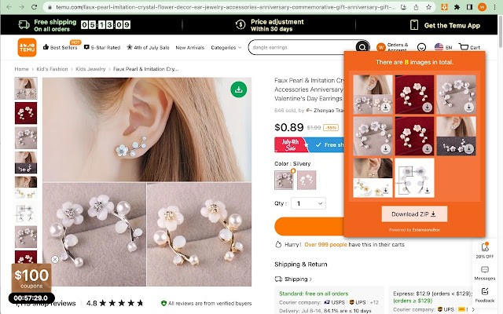This screenshot has height=314, width=503.
Task: Click the Download ZIP button
Action: pos(414,214)
